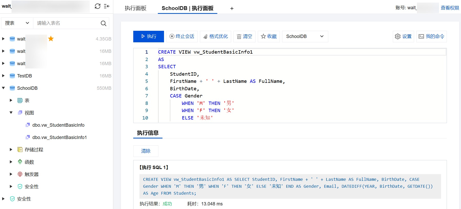Image resolution: width=461 pixels, height=209 pixels.
Task: Click the orange favorite star icon
Action: click(x=51, y=39)
